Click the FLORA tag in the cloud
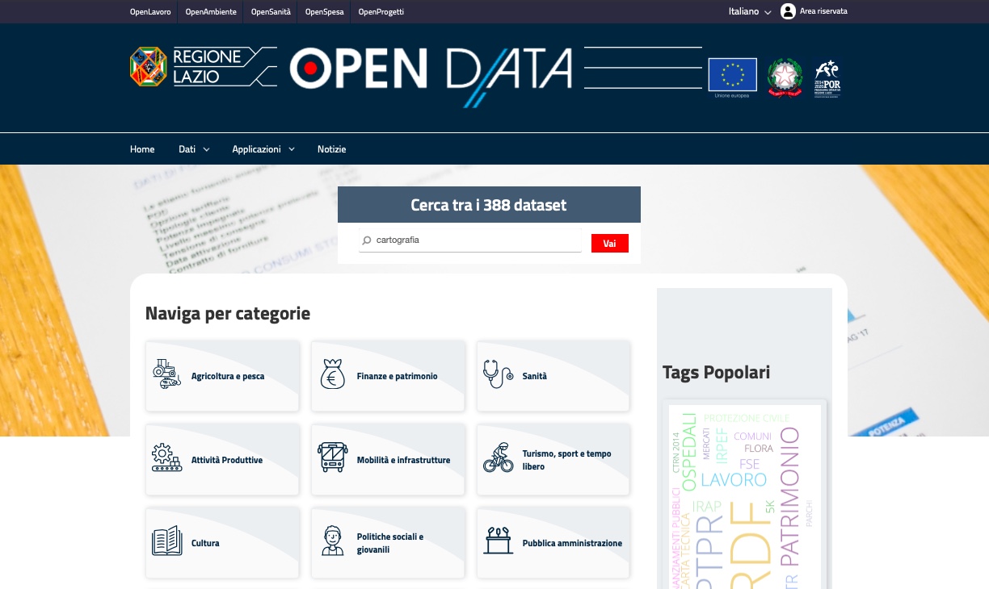Screen dimensions: 989x589 (759, 449)
